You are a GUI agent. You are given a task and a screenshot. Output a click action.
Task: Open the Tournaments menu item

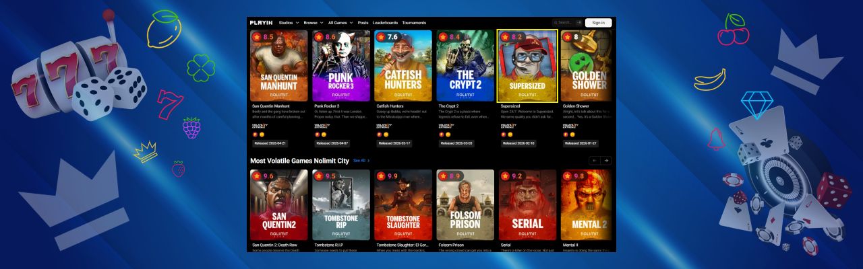(414, 22)
